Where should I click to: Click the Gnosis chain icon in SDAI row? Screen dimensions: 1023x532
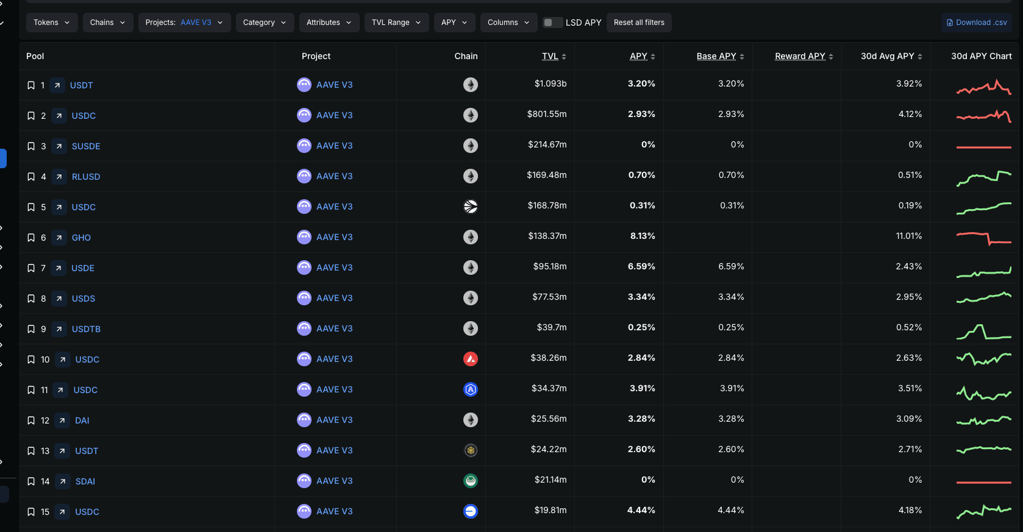[471, 481]
